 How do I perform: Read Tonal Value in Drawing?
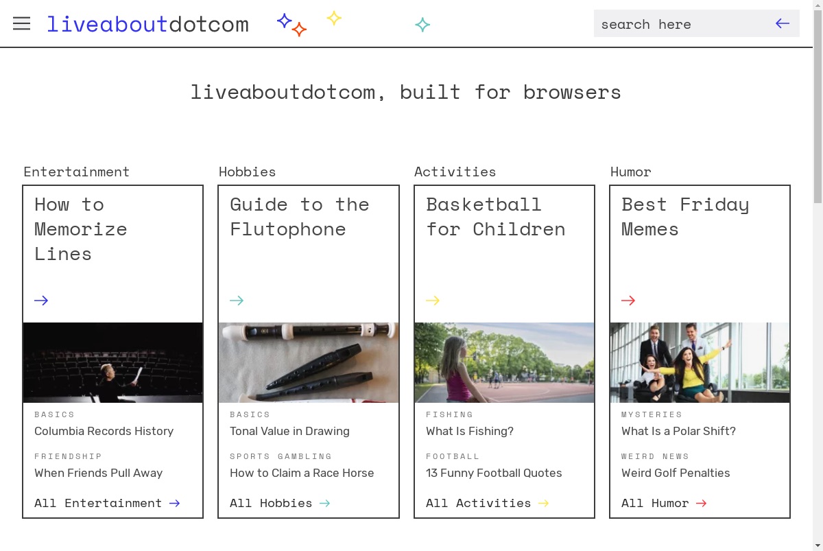click(289, 432)
